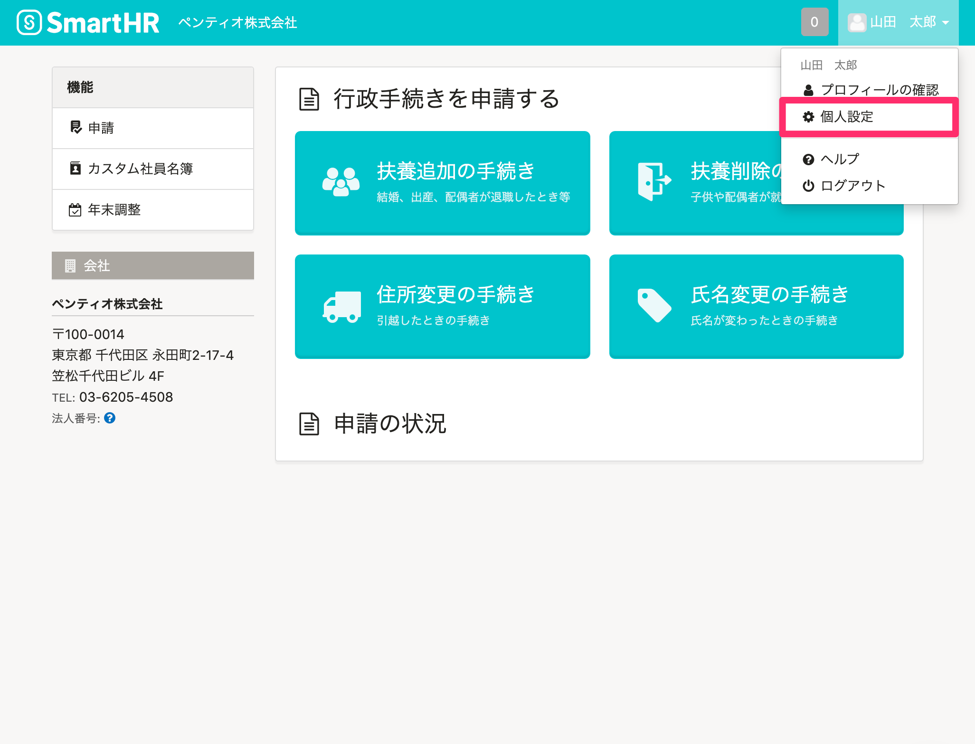Click the phone number 03-6205-4508

point(126,397)
